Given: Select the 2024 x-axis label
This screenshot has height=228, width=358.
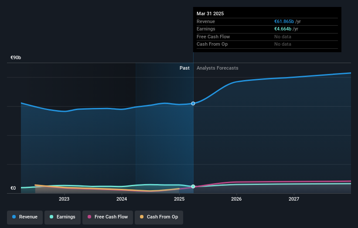Looking at the screenshot, I should [x=122, y=199].
